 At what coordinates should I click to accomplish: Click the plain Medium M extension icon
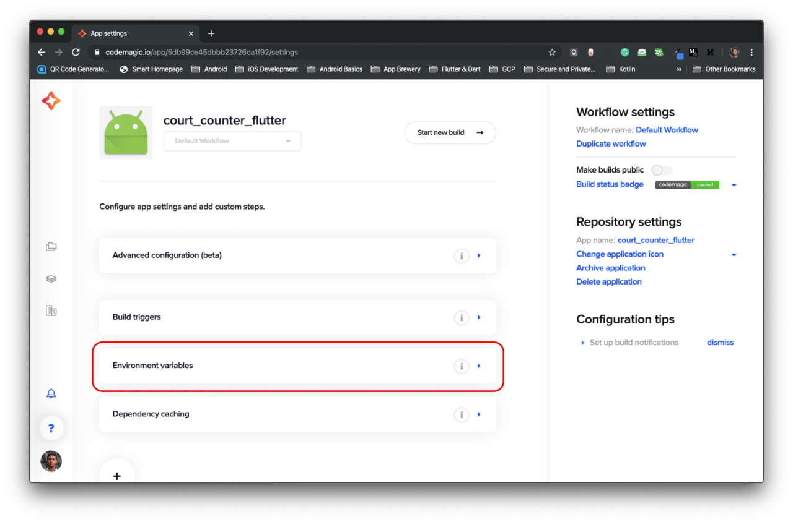710,53
